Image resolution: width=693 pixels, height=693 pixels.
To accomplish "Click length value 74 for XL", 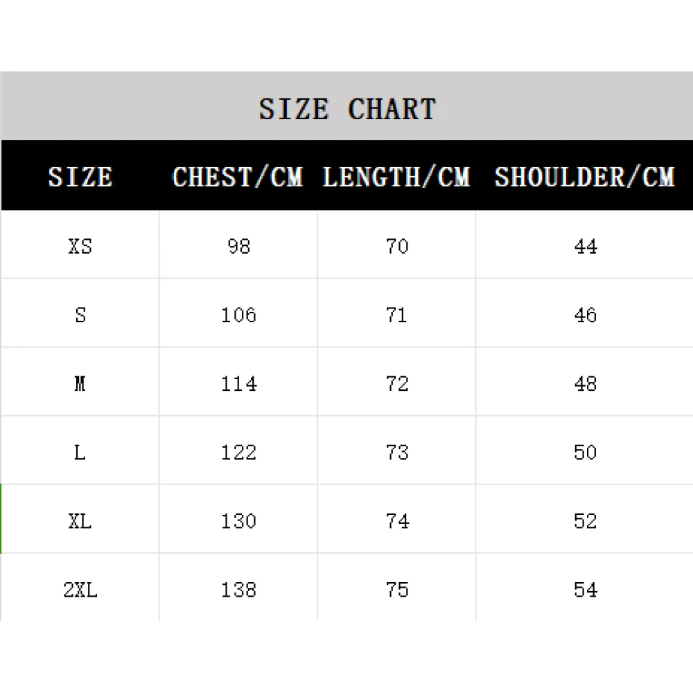I will click(397, 521).
